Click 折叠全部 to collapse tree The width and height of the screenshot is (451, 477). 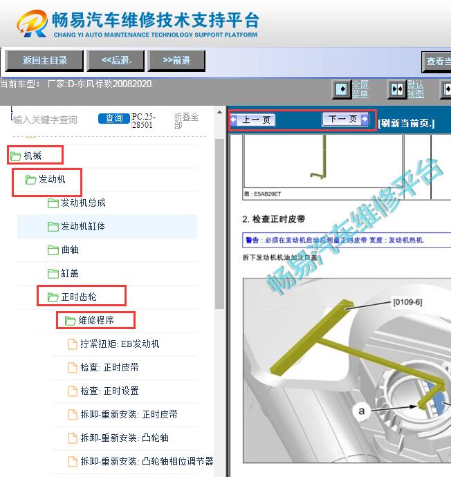pyautogui.click(x=186, y=121)
